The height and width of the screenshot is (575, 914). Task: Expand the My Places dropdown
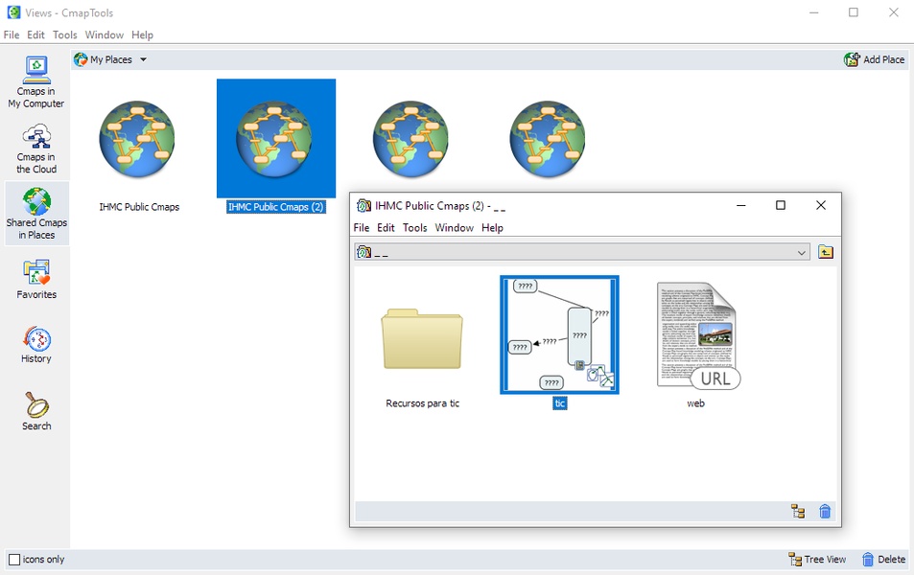(x=143, y=59)
